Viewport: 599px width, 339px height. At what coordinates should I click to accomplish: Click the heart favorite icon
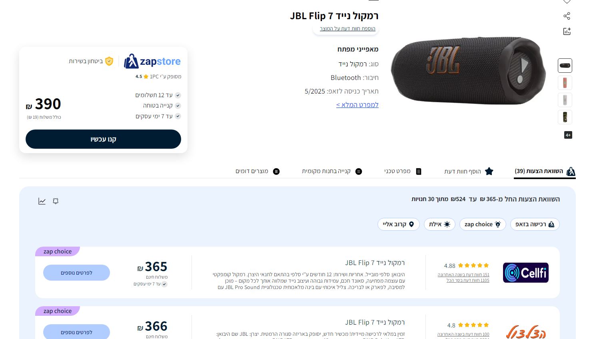pos(567,2)
